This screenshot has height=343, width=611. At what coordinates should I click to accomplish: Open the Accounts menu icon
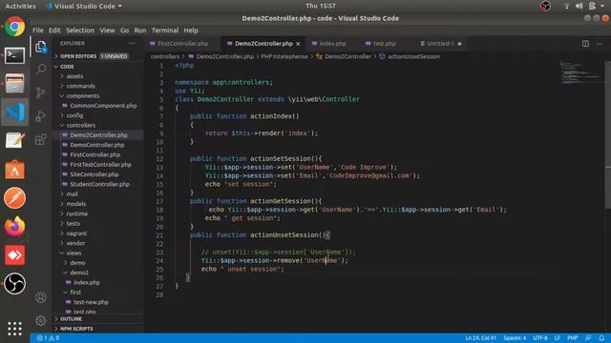tap(40, 297)
